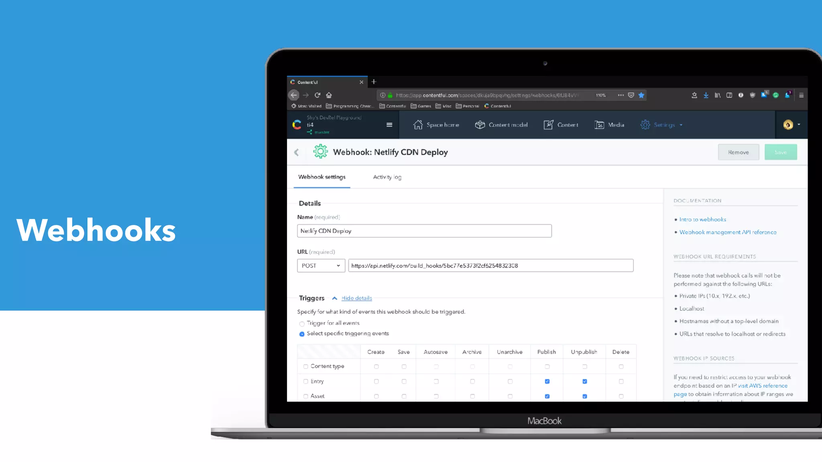This screenshot has width=822, height=462.
Task: Click the bookmark star icon
Action: [x=641, y=95]
